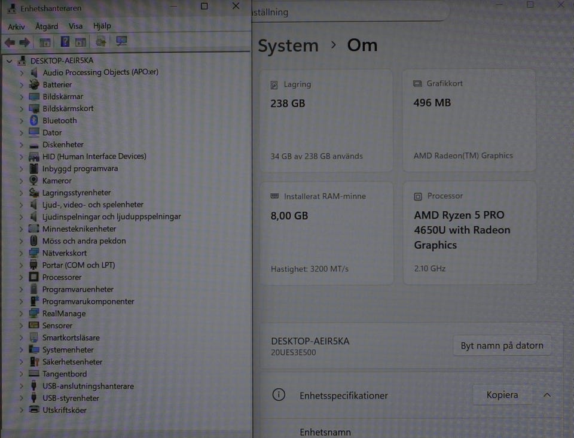This screenshot has width=574, height=438.
Task: Select the Utskriftsköer printer icon
Action: (x=34, y=409)
